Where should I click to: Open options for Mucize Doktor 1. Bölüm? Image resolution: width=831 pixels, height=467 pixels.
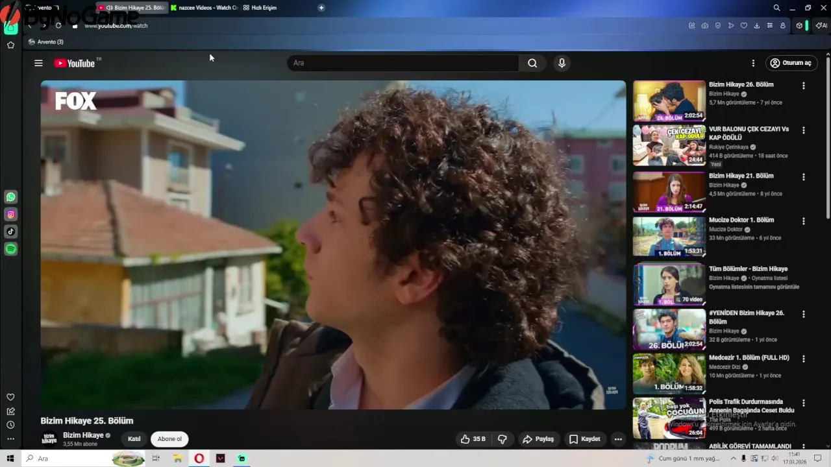click(804, 221)
